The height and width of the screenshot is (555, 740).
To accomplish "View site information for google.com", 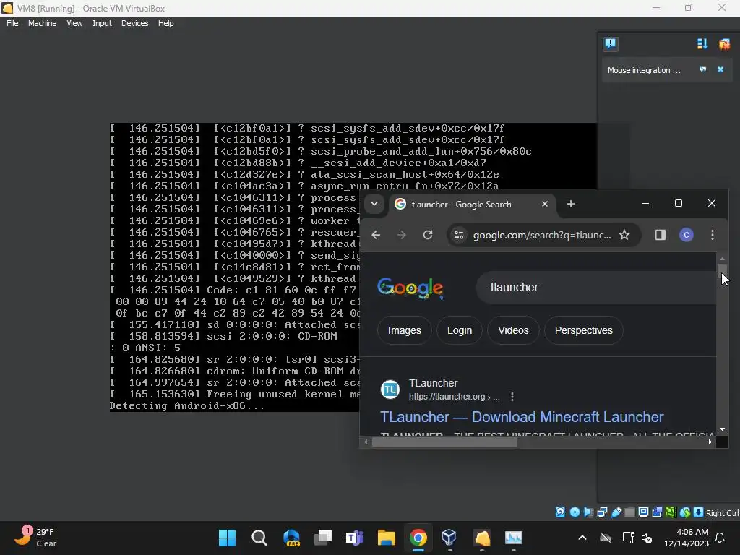I will coord(459,235).
